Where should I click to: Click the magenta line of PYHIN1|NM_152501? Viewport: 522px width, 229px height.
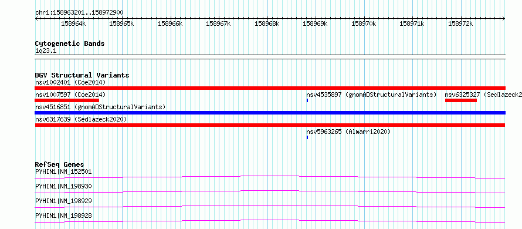pos(270,177)
